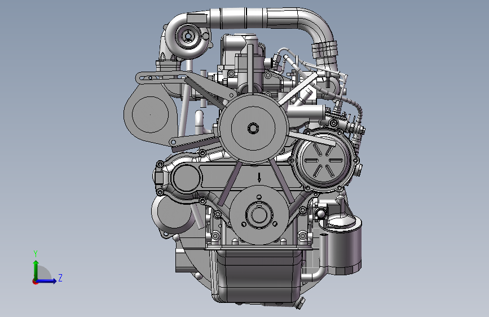Click the blue Z axis arrow of the triad

[x=47, y=281]
